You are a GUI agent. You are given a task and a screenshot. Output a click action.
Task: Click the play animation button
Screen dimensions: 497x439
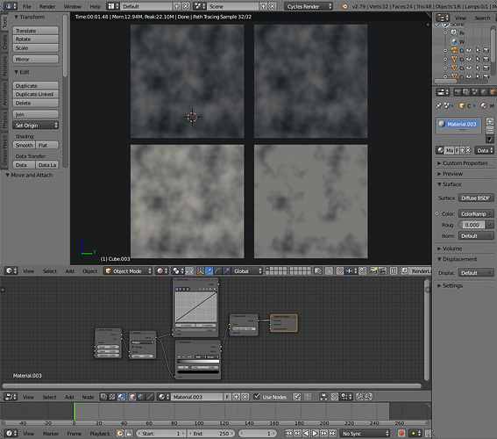click(x=315, y=433)
